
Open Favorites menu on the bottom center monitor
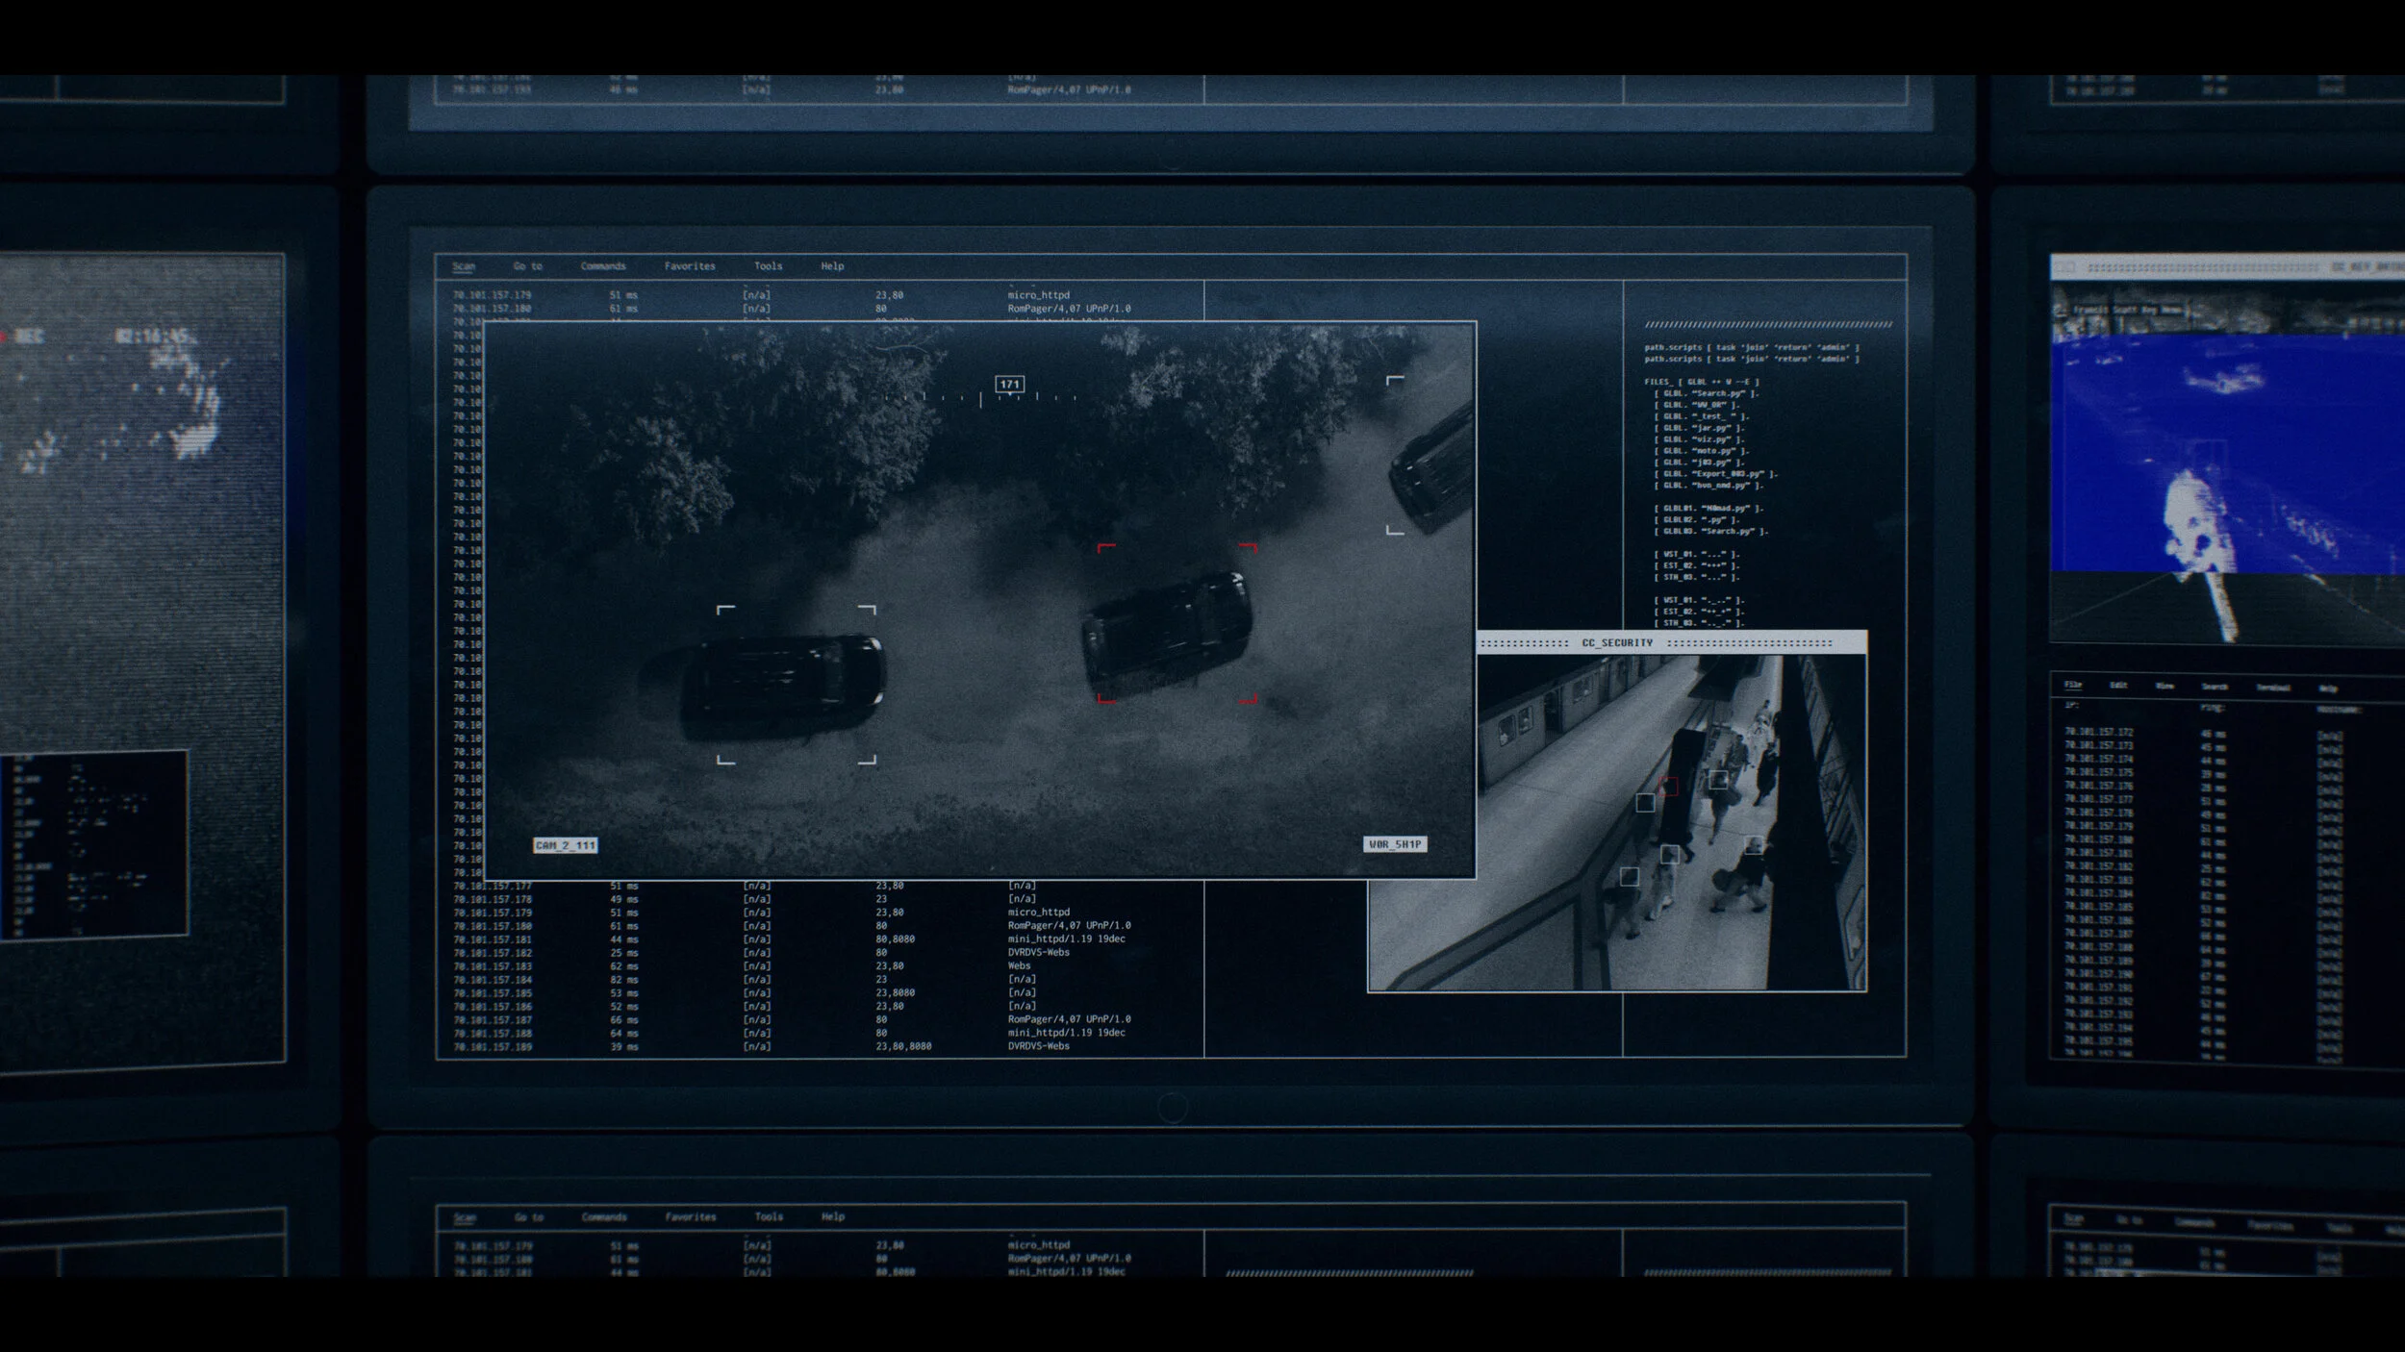coord(691,1217)
